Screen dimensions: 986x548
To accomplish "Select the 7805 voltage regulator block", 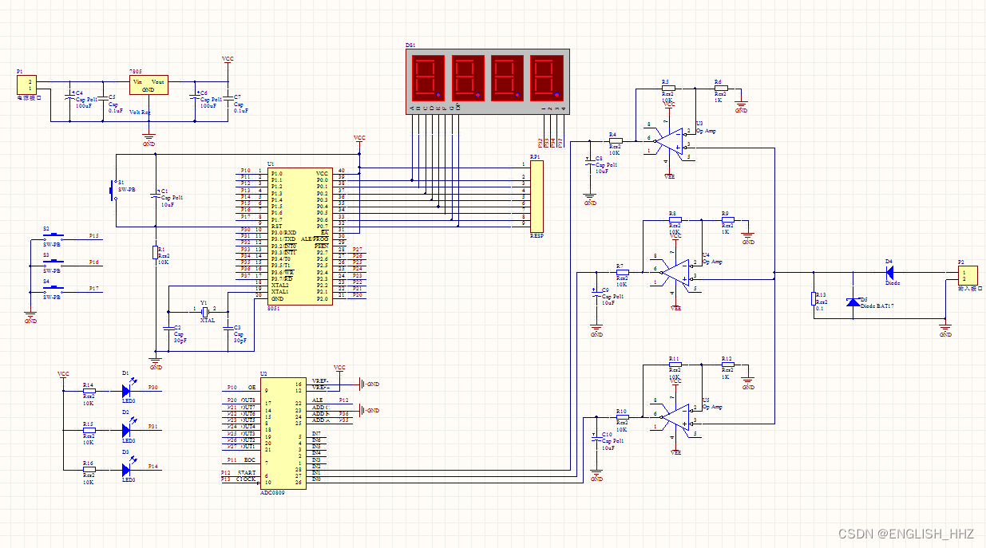I will point(148,86).
